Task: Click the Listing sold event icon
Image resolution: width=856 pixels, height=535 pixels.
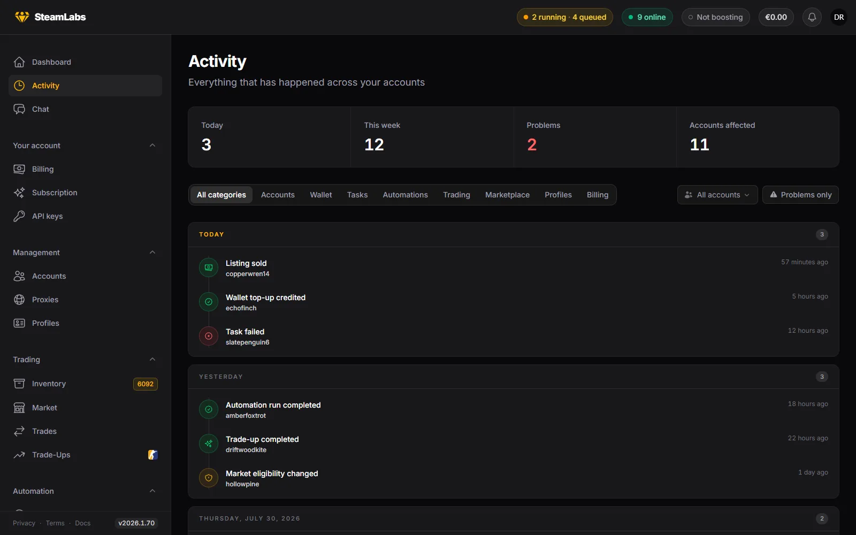Action: click(x=209, y=267)
